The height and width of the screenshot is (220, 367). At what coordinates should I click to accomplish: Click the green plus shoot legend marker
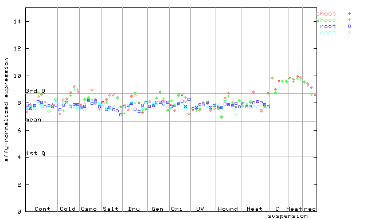(x=349, y=20)
